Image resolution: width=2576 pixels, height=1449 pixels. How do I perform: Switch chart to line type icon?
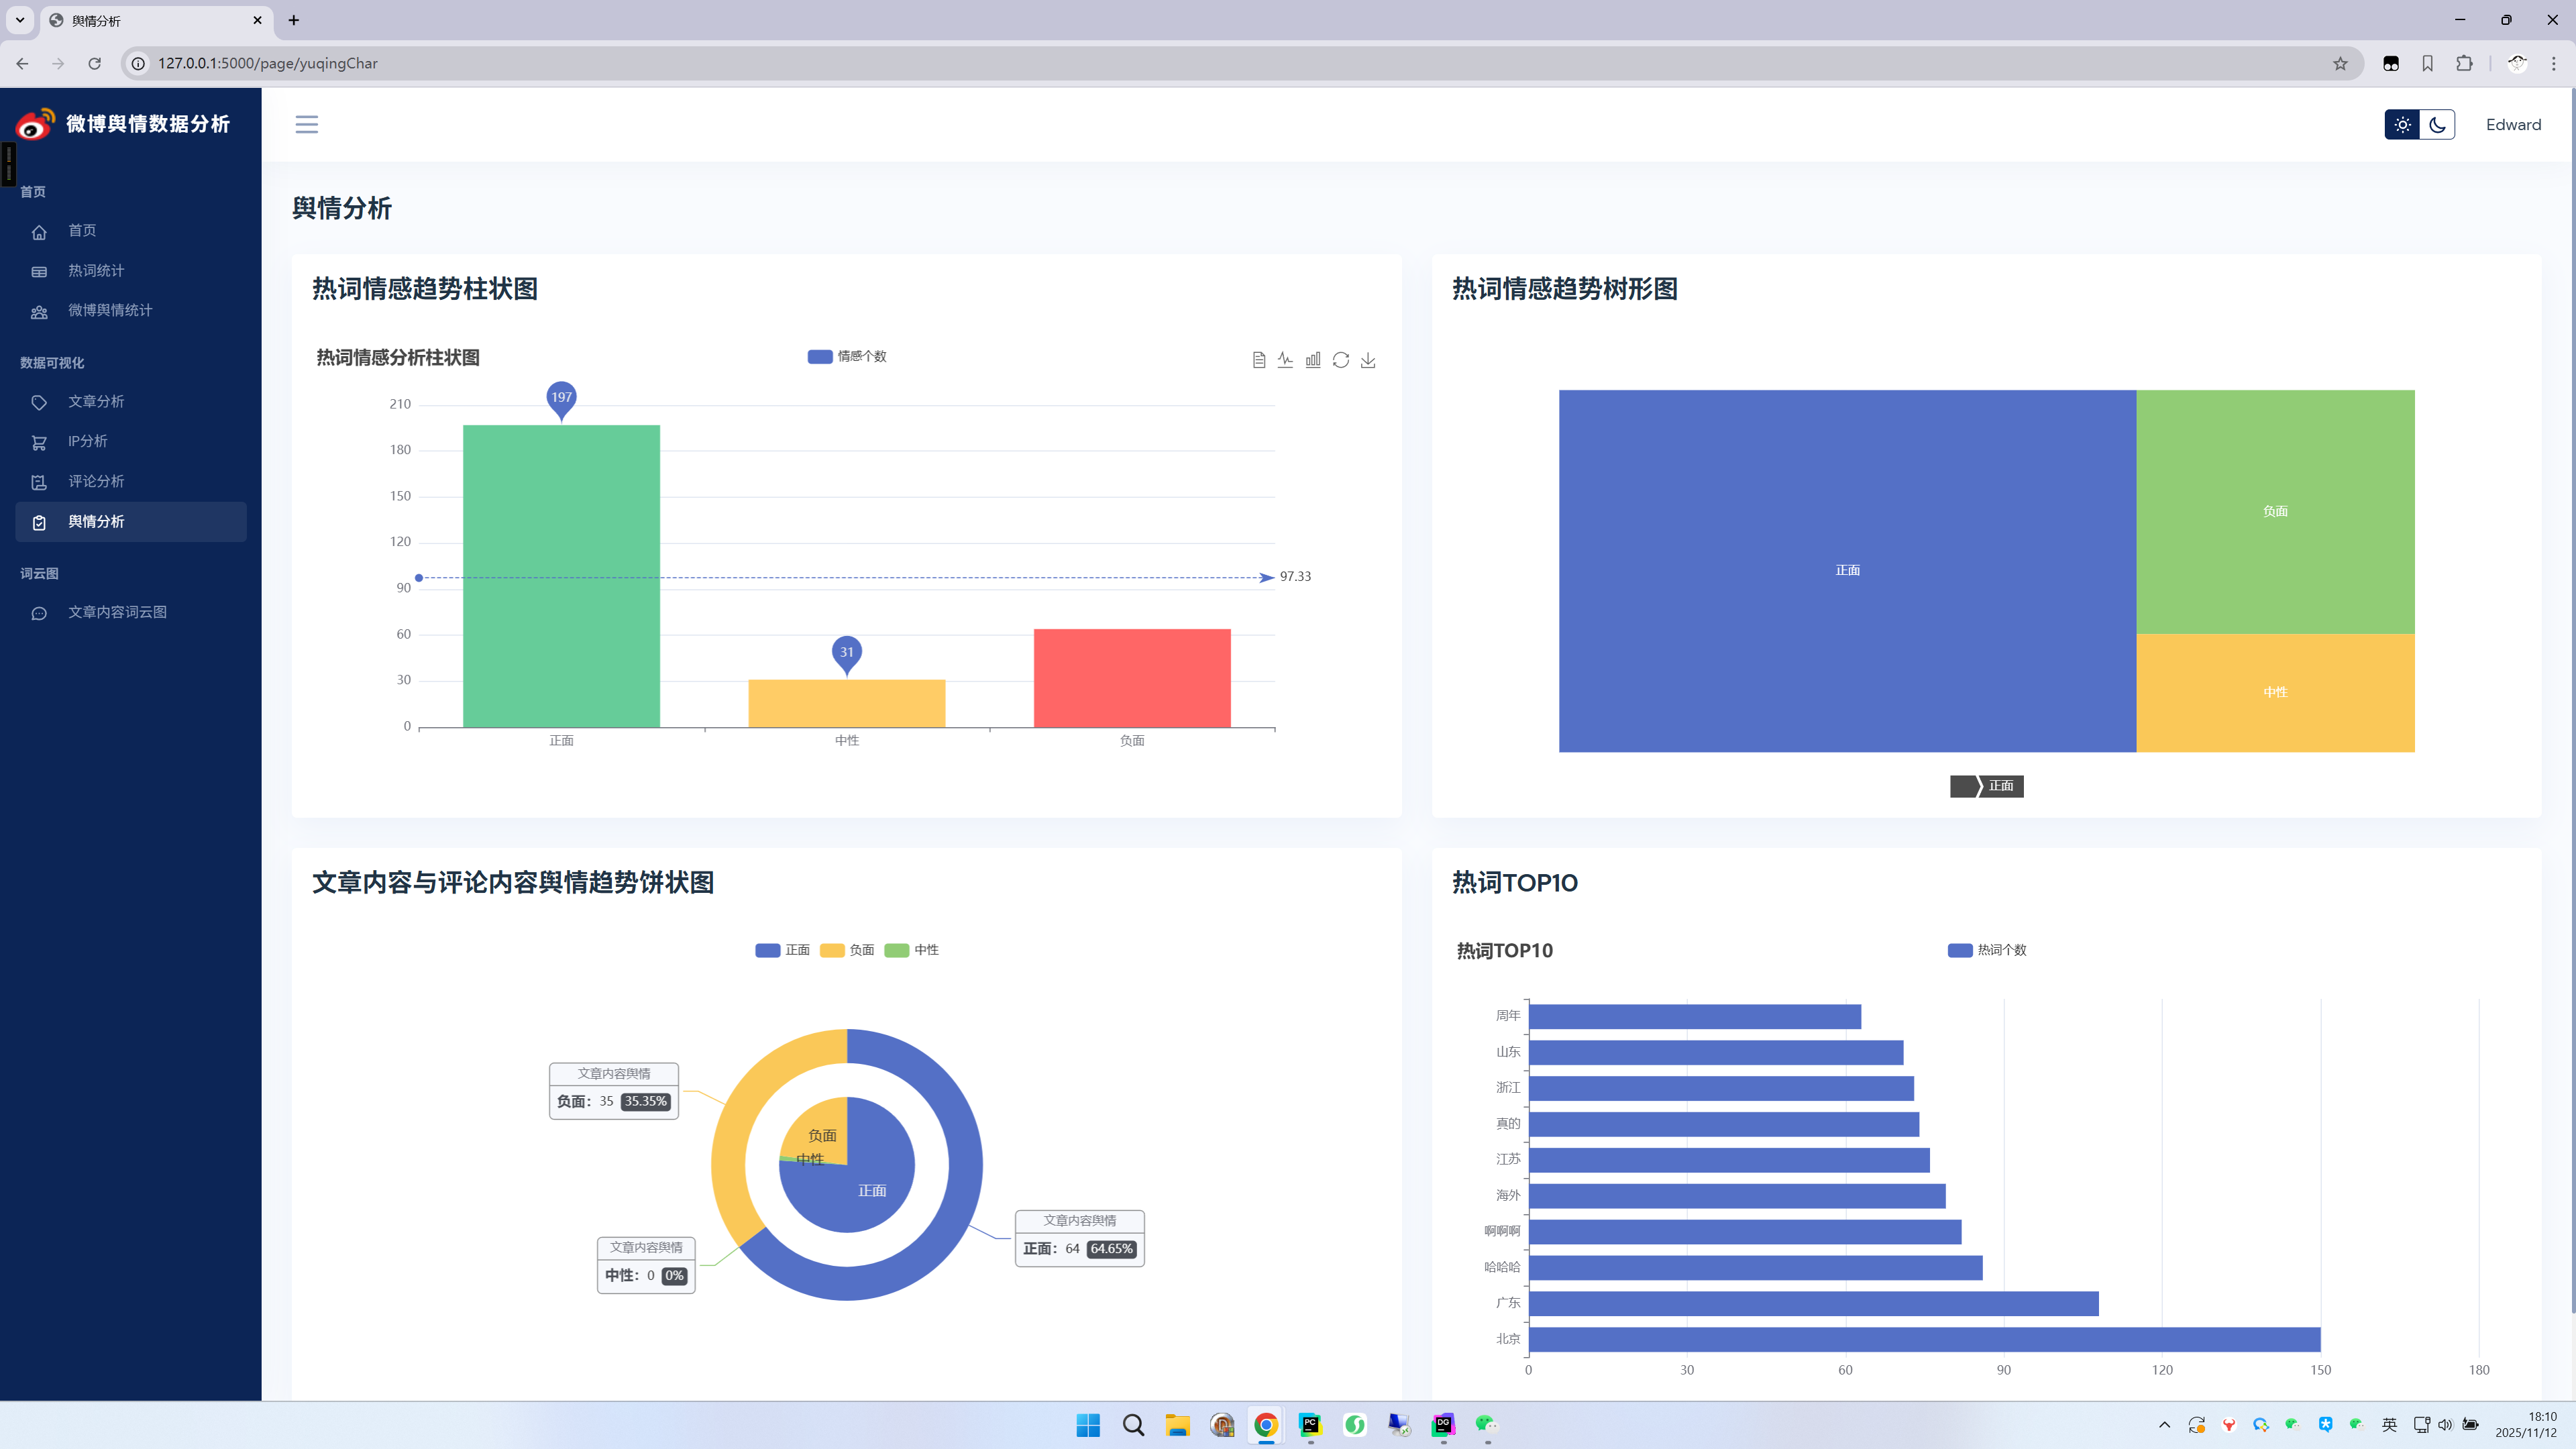coord(1286,360)
